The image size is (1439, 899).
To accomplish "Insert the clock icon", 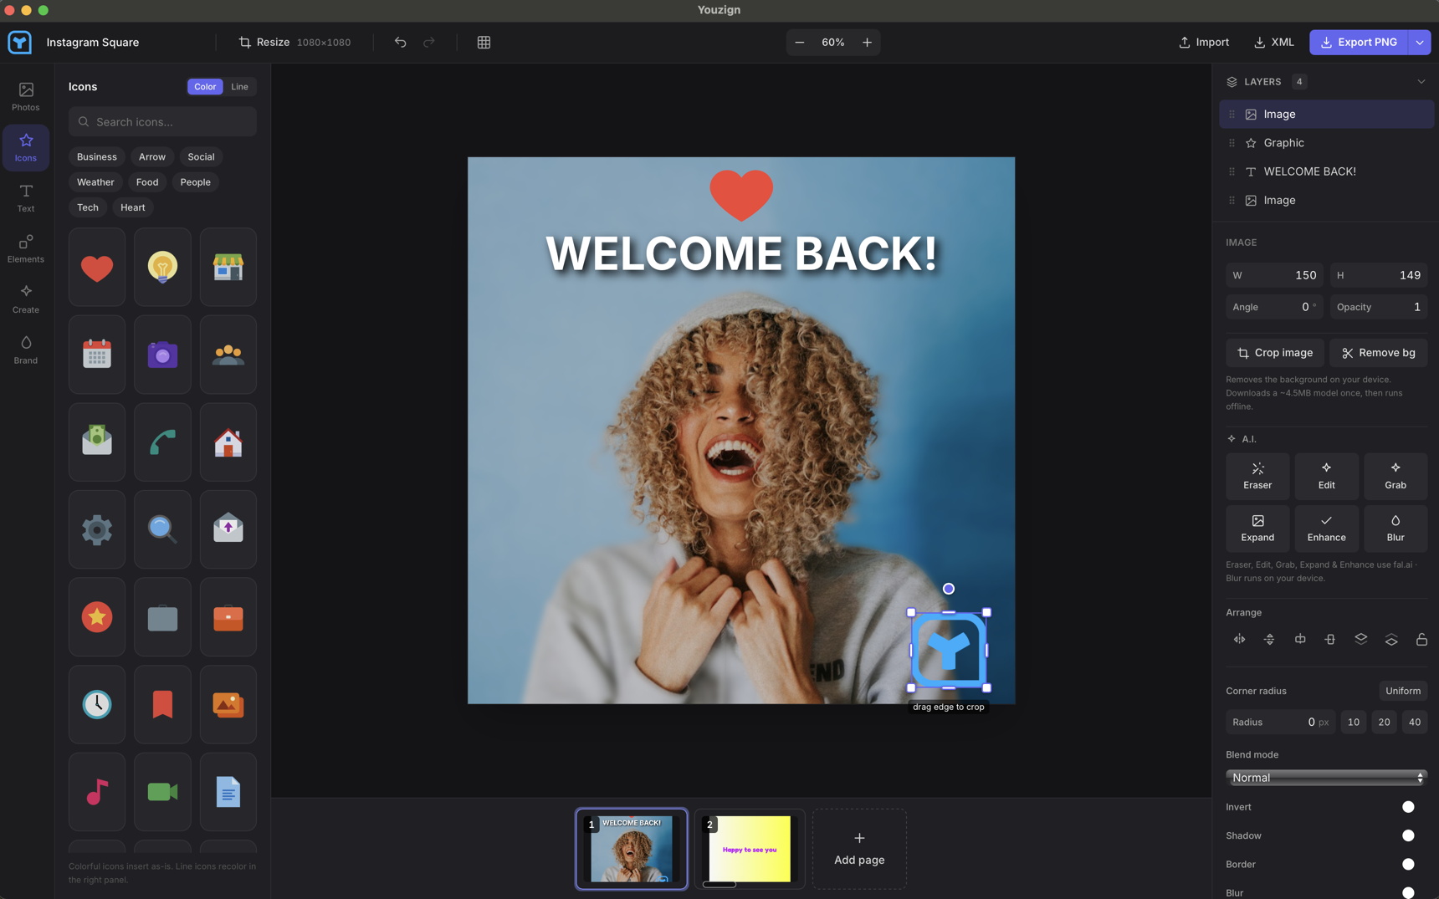I will click(97, 704).
